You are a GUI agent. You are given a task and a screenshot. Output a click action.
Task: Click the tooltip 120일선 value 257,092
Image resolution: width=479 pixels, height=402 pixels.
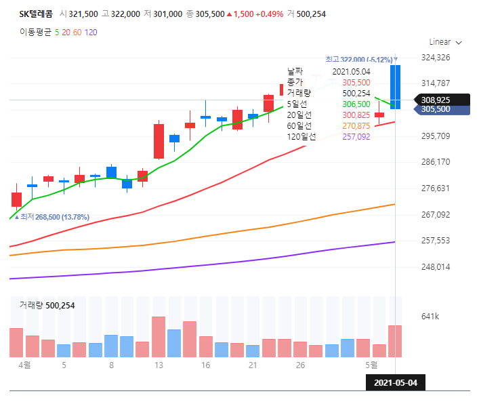[356, 137]
